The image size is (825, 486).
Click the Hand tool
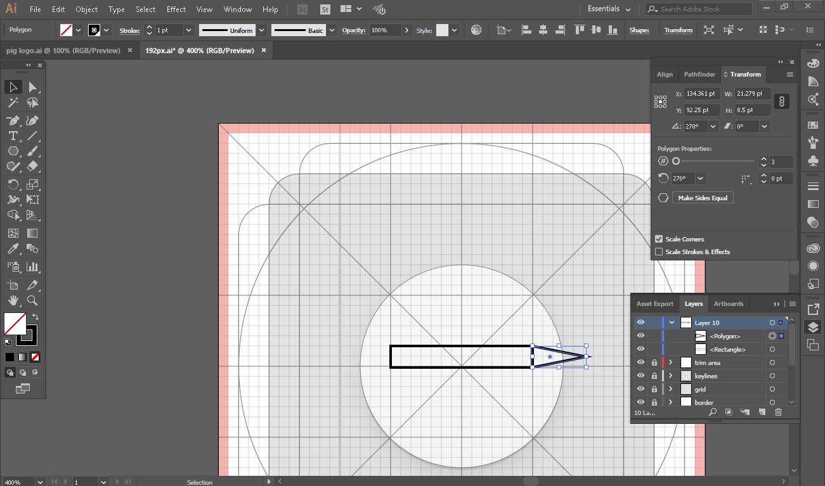point(13,300)
